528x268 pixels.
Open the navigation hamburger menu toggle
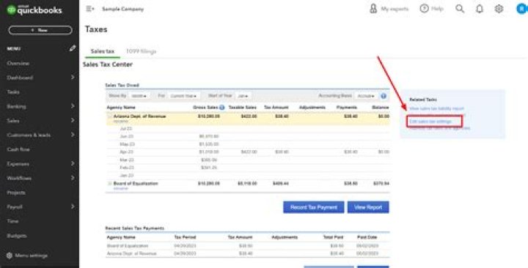(90, 9)
